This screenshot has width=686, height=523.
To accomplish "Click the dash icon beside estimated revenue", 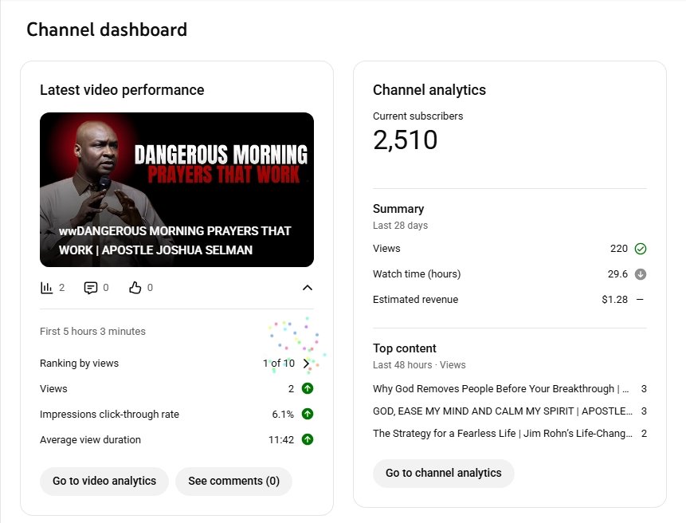I will tap(640, 300).
